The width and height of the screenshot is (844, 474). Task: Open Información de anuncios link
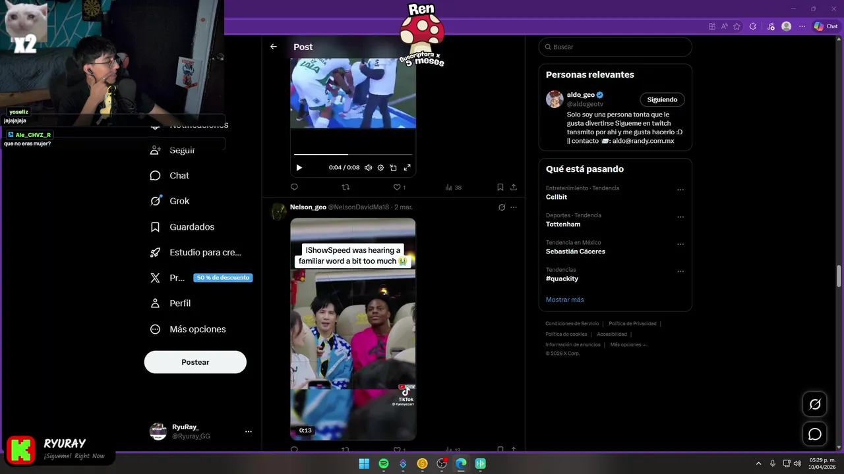click(573, 345)
